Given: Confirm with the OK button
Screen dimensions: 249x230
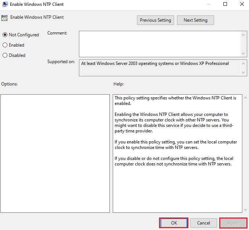Looking at the screenshot, I should pyautogui.click(x=174, y=223).
